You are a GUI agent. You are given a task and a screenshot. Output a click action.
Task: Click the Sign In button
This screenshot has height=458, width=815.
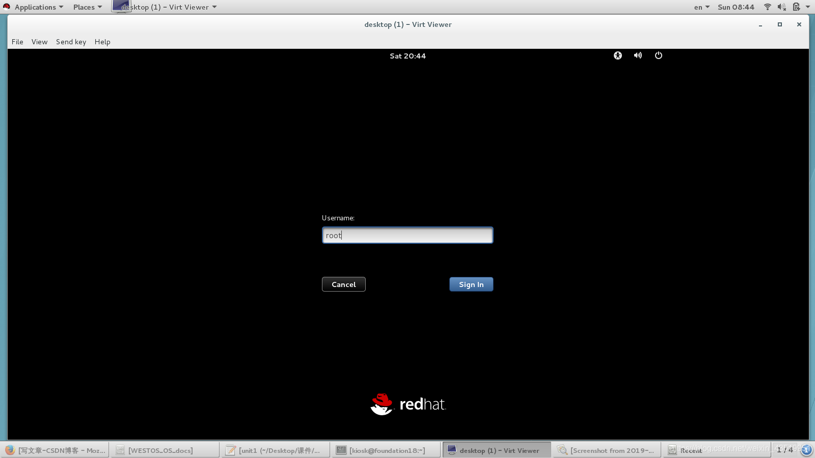point(471,284)
